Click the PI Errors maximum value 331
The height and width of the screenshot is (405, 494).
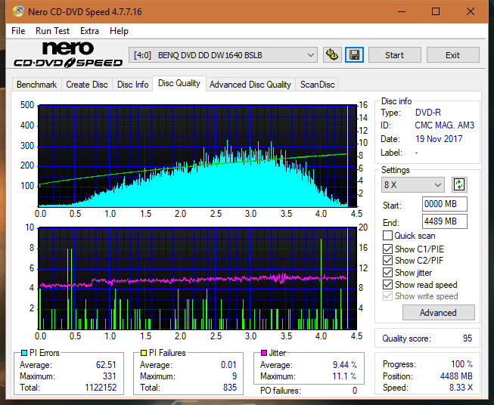(x=110, y=376)
